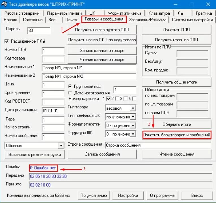
Task: Click the Наименование 2 text field
Action: (89, 76)
